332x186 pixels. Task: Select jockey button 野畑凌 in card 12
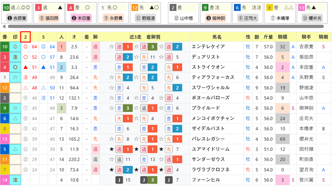click(145, 18)
